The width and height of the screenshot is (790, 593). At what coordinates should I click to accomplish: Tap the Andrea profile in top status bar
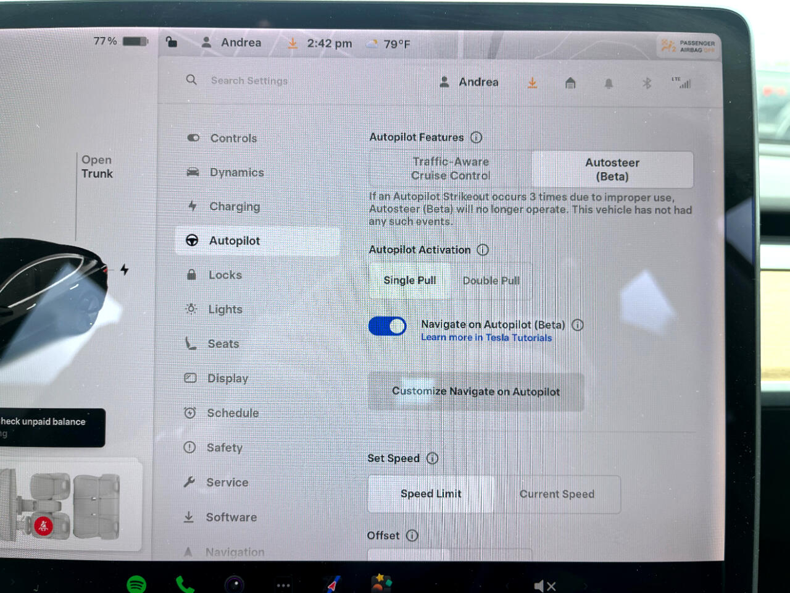tap(231, 43)
